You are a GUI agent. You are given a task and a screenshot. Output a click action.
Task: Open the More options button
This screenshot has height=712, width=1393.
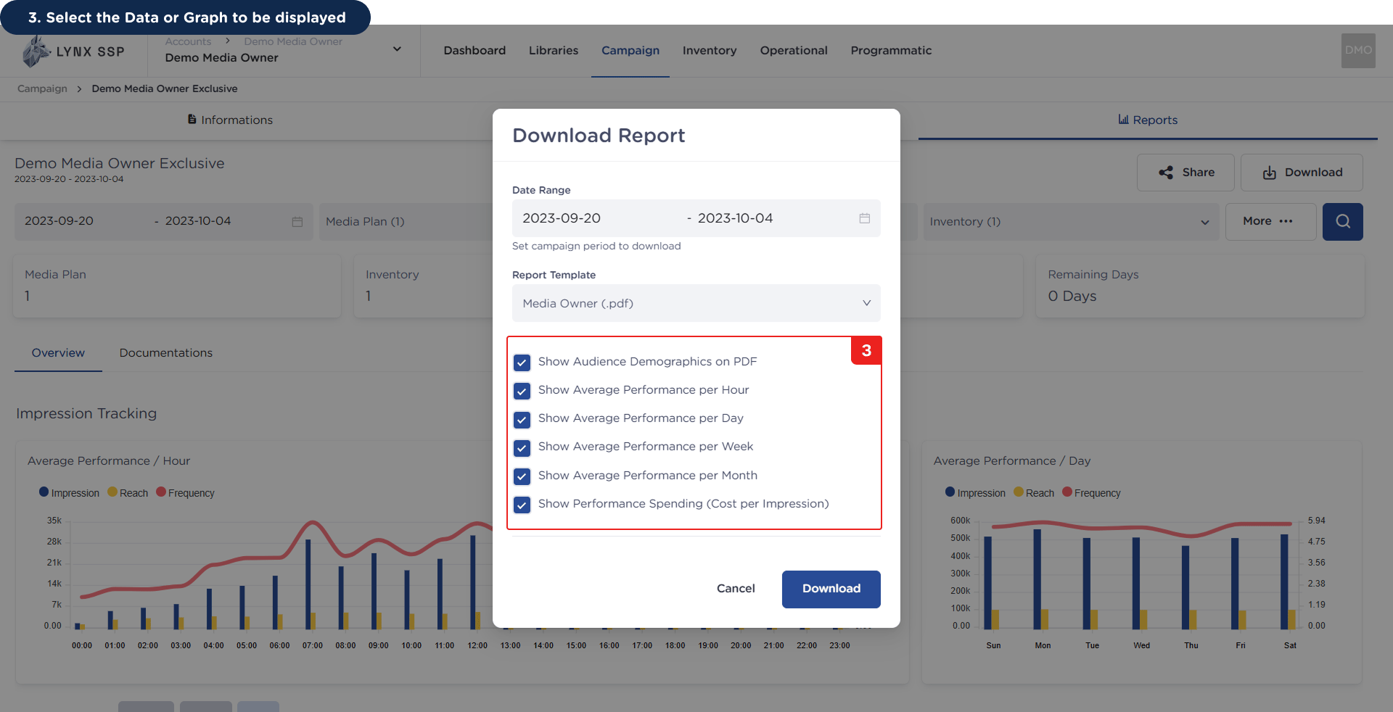1270,222
